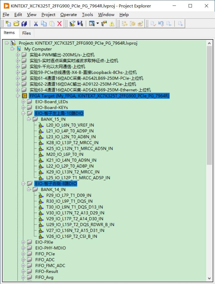Open the Operate menu
This screenshot has height=284, width=215.
(x=68, y=15)
